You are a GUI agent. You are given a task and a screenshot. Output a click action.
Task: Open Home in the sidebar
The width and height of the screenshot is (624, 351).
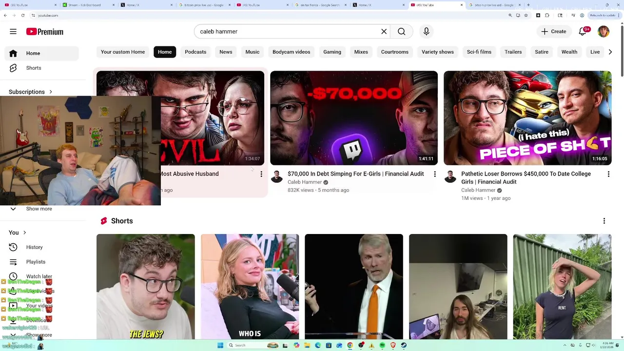(x=42, y=53)
